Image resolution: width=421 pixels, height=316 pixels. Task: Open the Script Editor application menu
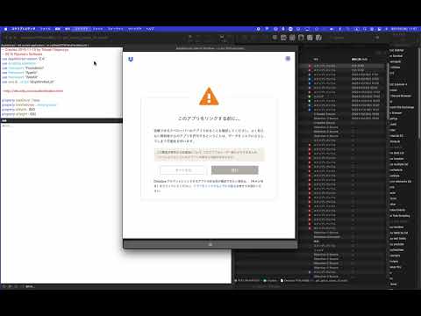[x=24, y=29]
